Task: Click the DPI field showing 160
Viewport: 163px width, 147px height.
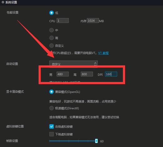Action: tap(111, 74)
